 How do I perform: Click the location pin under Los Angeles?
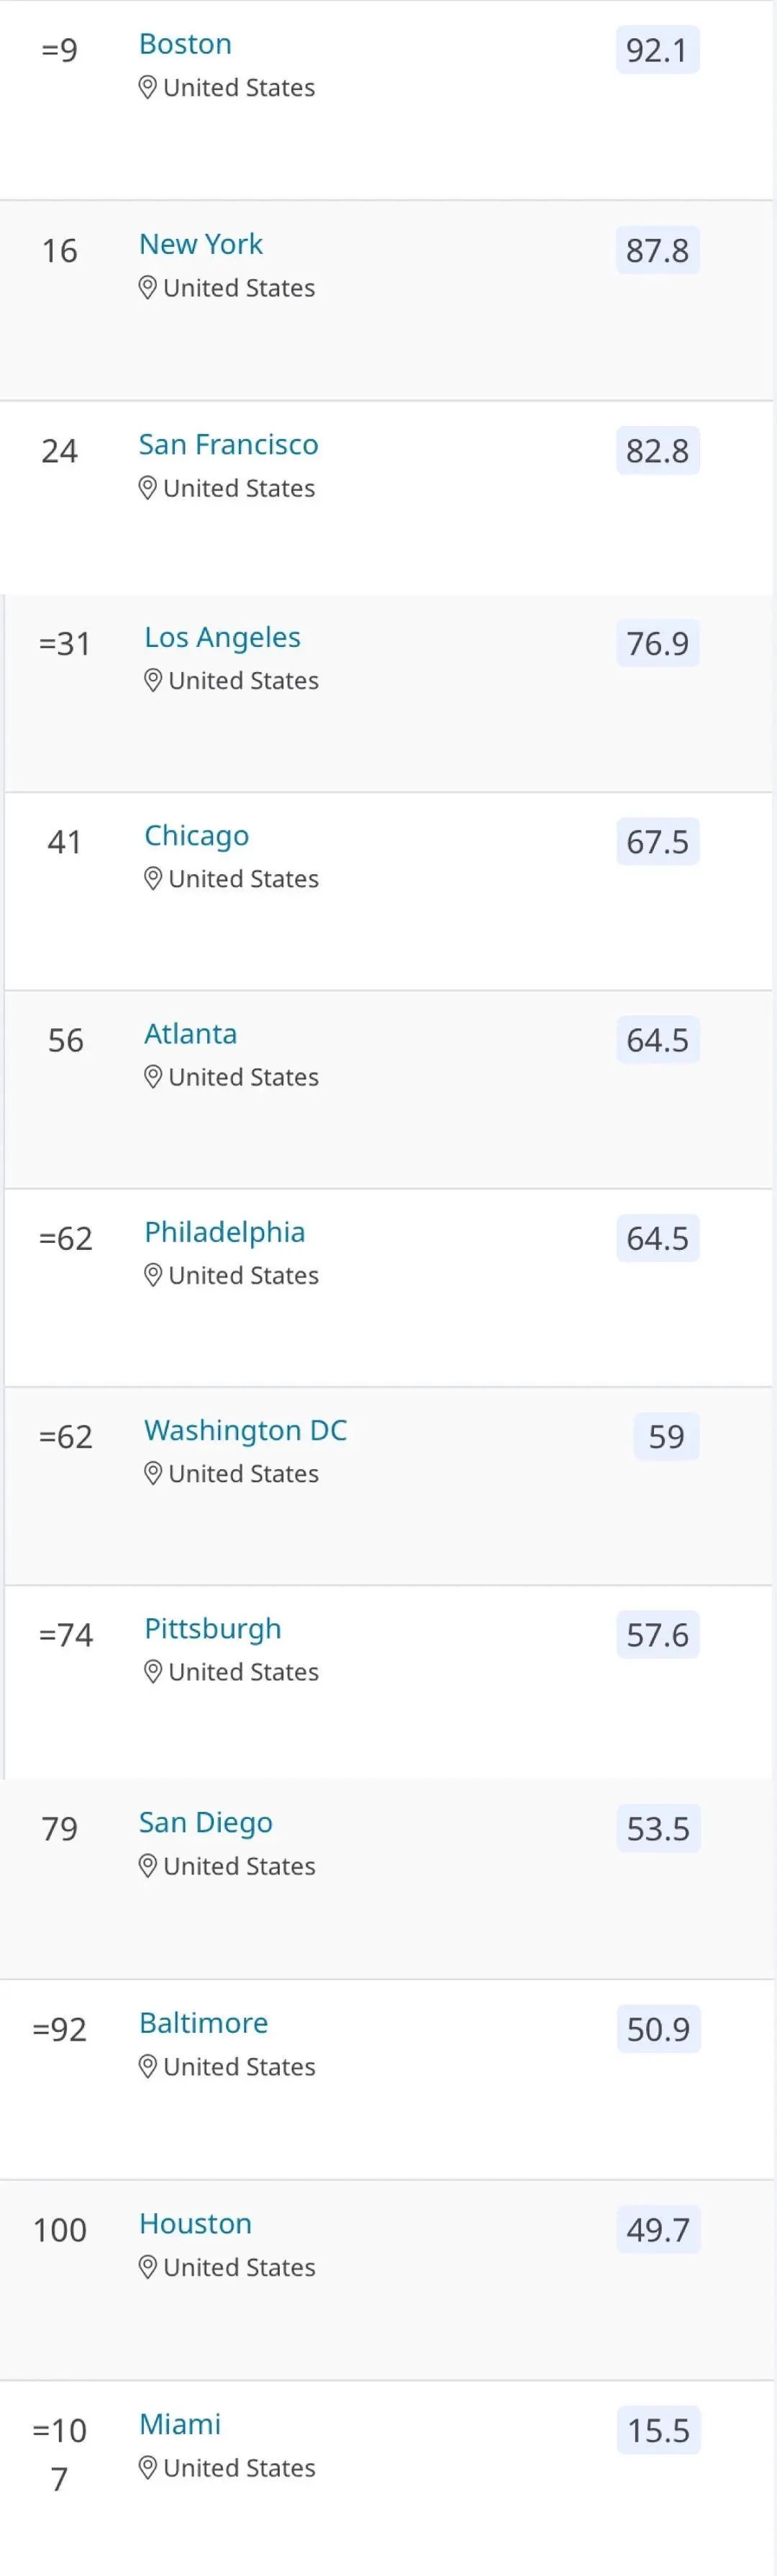pyautogui.click(x=153, y=681)
